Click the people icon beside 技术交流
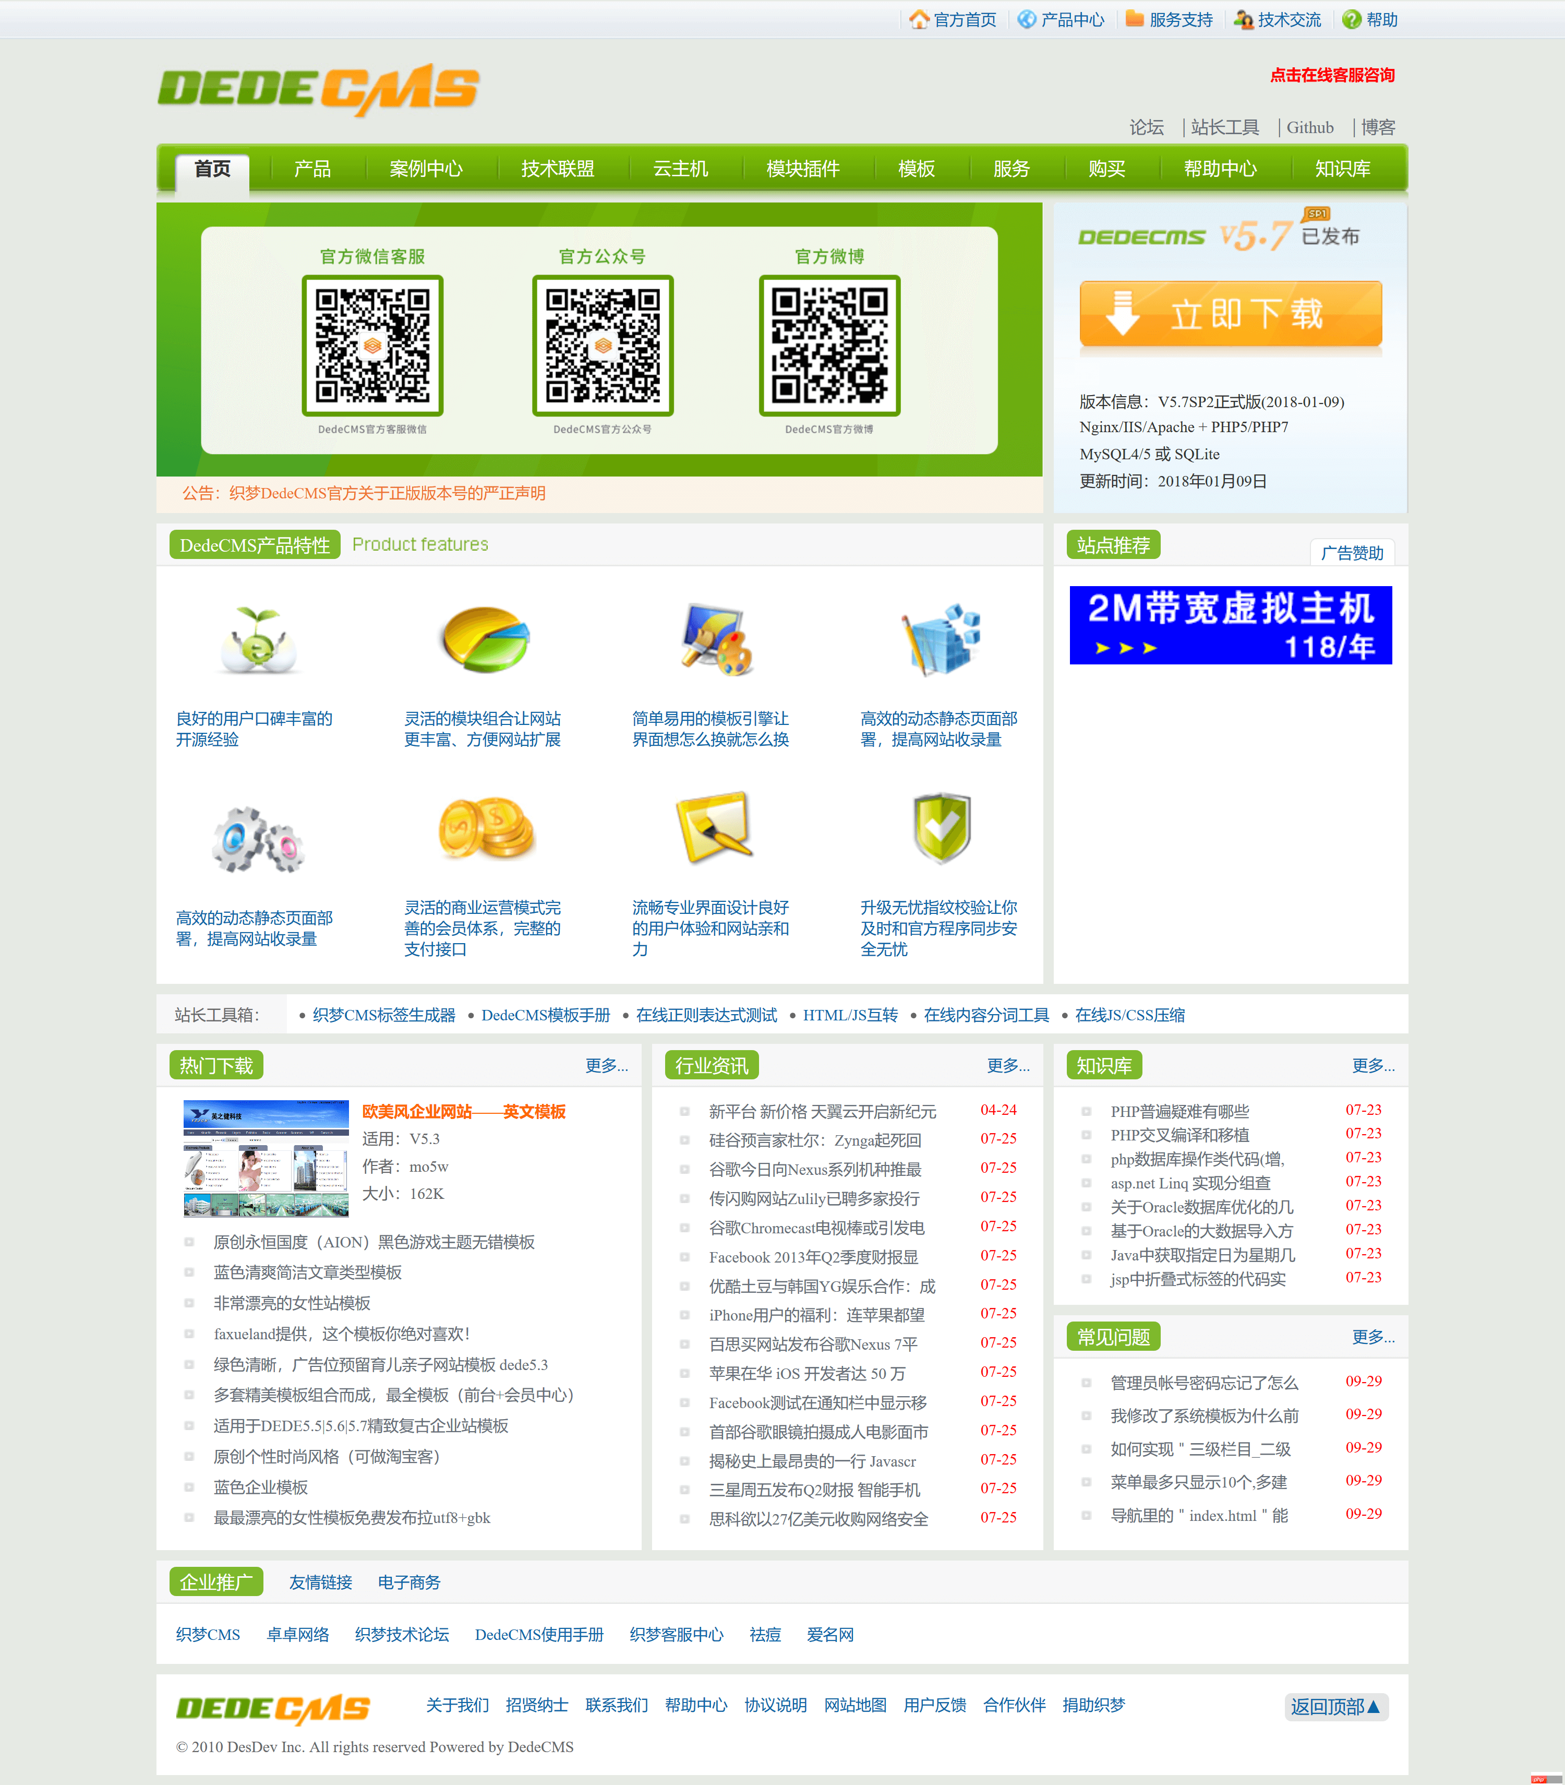1565x1785 pixels. pyautogui.click(x=1243, y=19)
